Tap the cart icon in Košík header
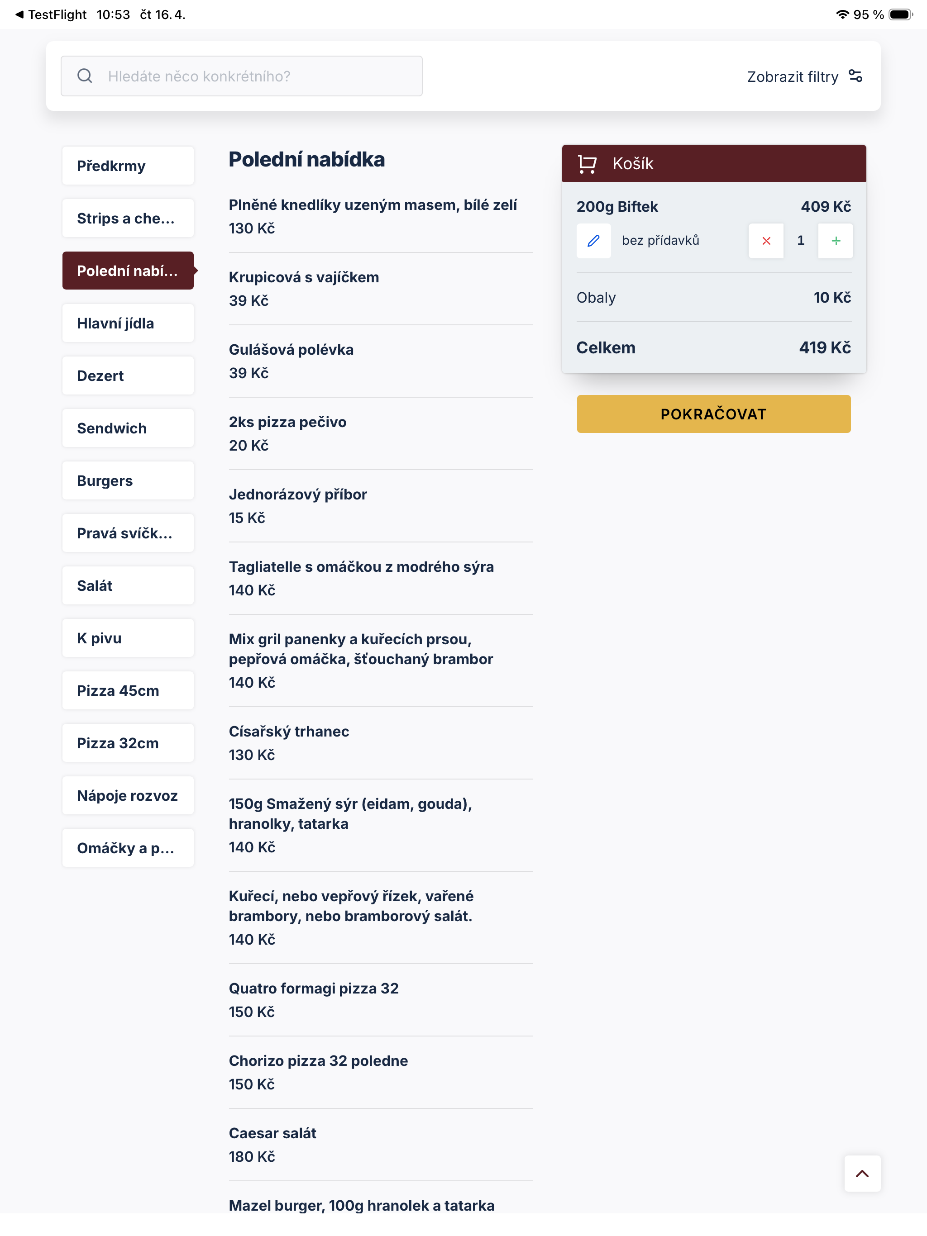 pyautogui.click(x=587, y=164)
